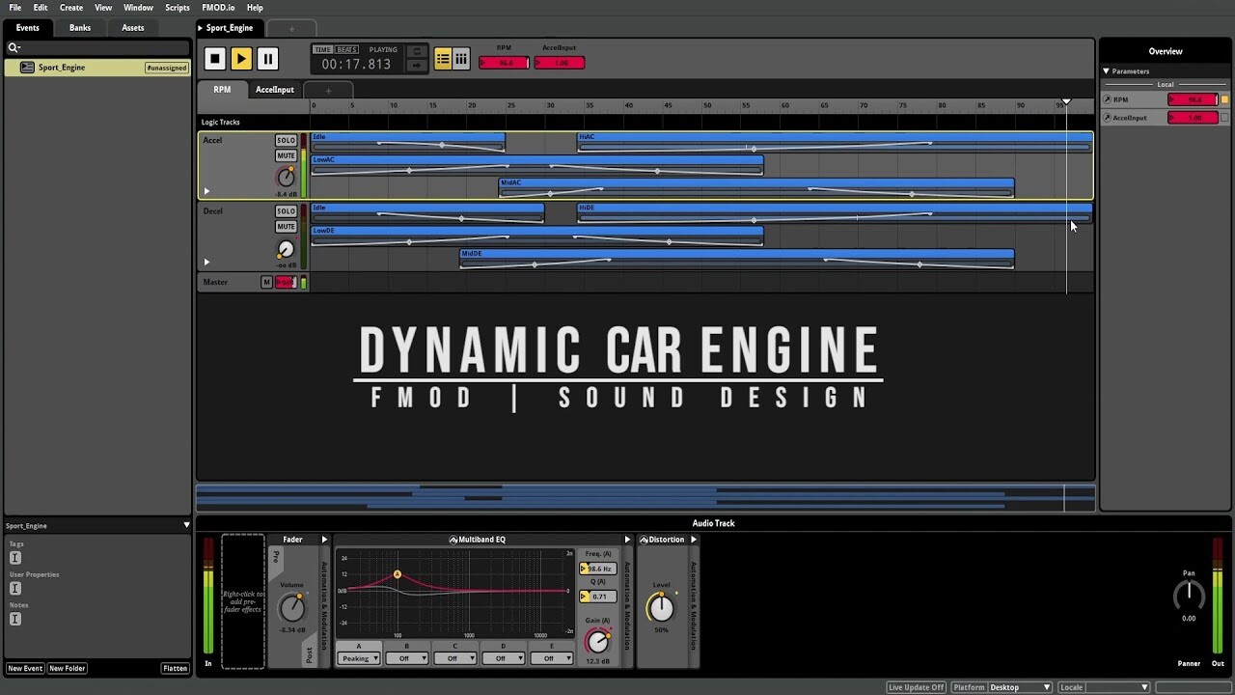
Task: Change EQ band A type from Peaking
Action: [358, 657]
